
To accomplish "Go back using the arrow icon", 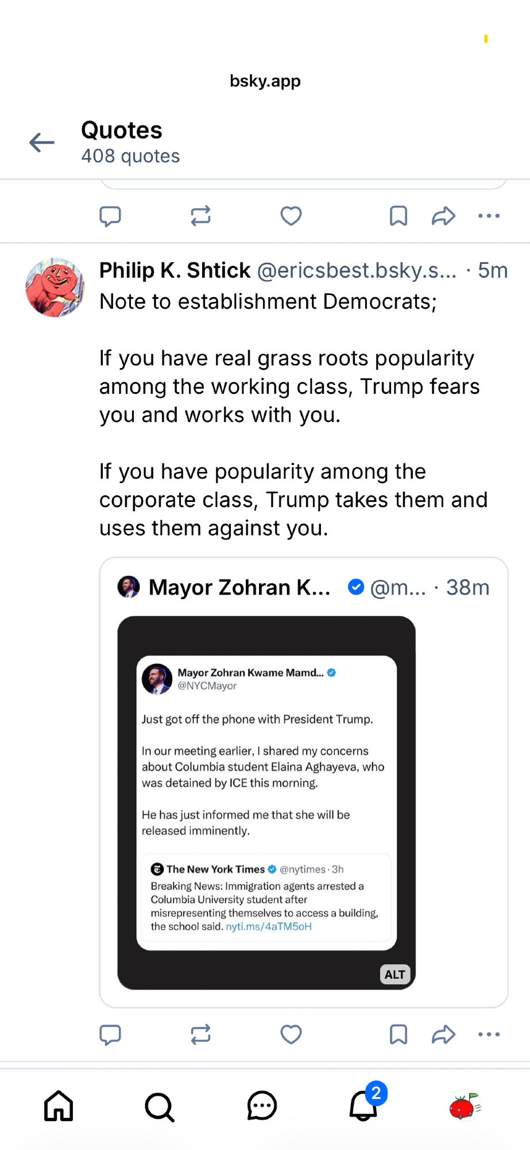I will [x=42, y=142].
